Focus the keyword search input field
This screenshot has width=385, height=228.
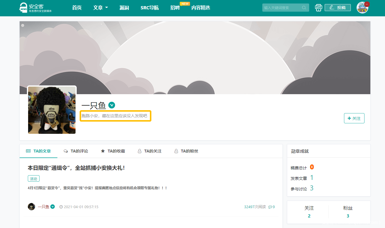(x=282, y=8)
